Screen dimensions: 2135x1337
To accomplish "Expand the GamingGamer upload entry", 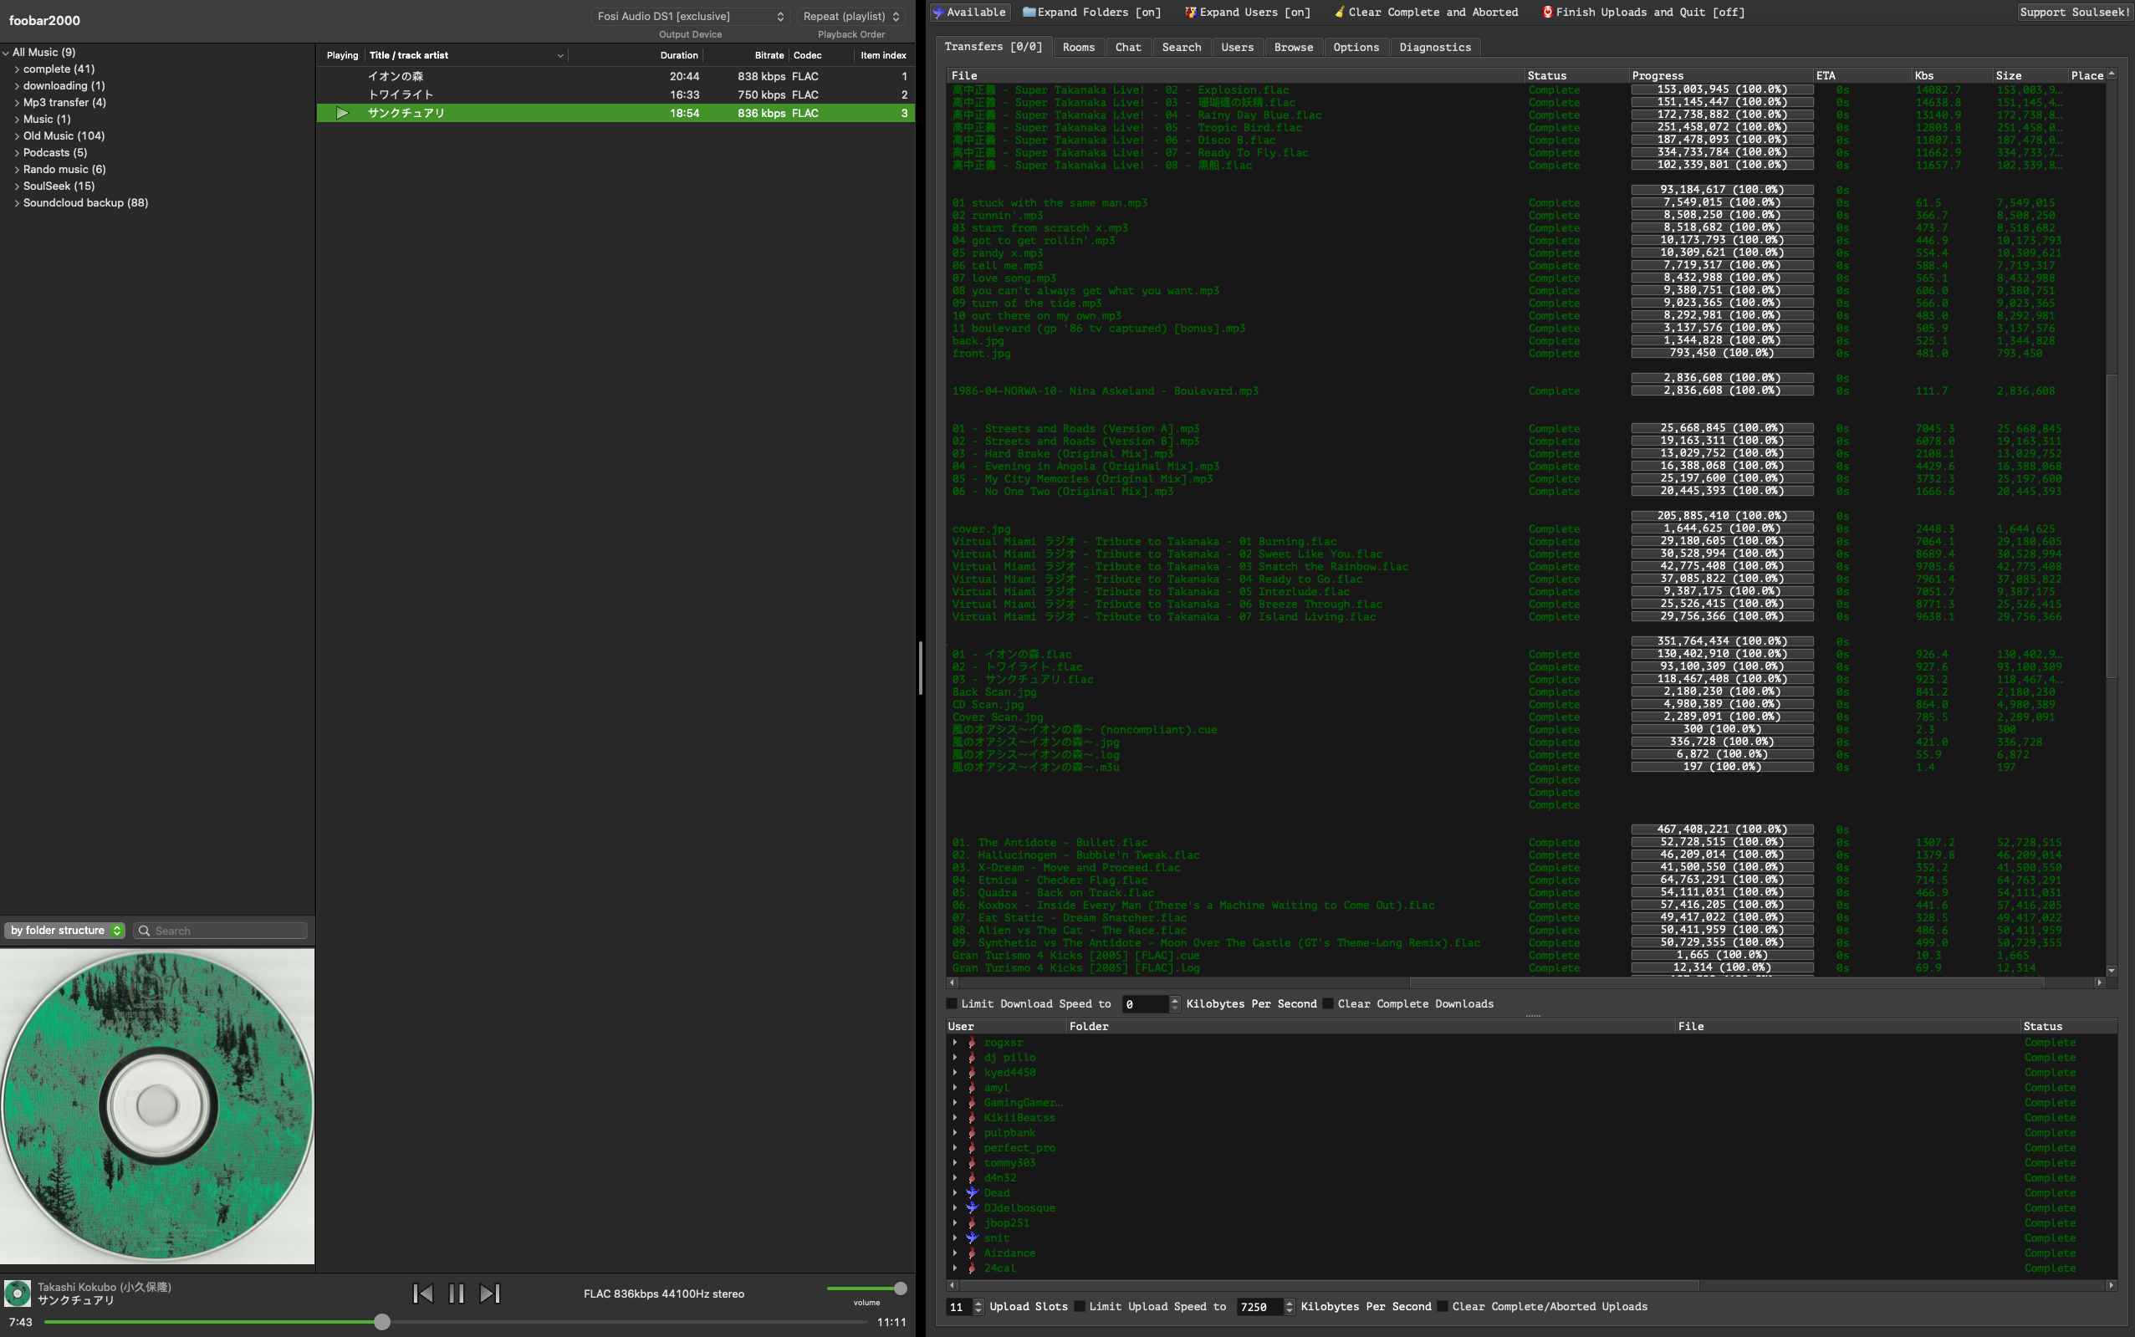I will (x=954, y=1103).
